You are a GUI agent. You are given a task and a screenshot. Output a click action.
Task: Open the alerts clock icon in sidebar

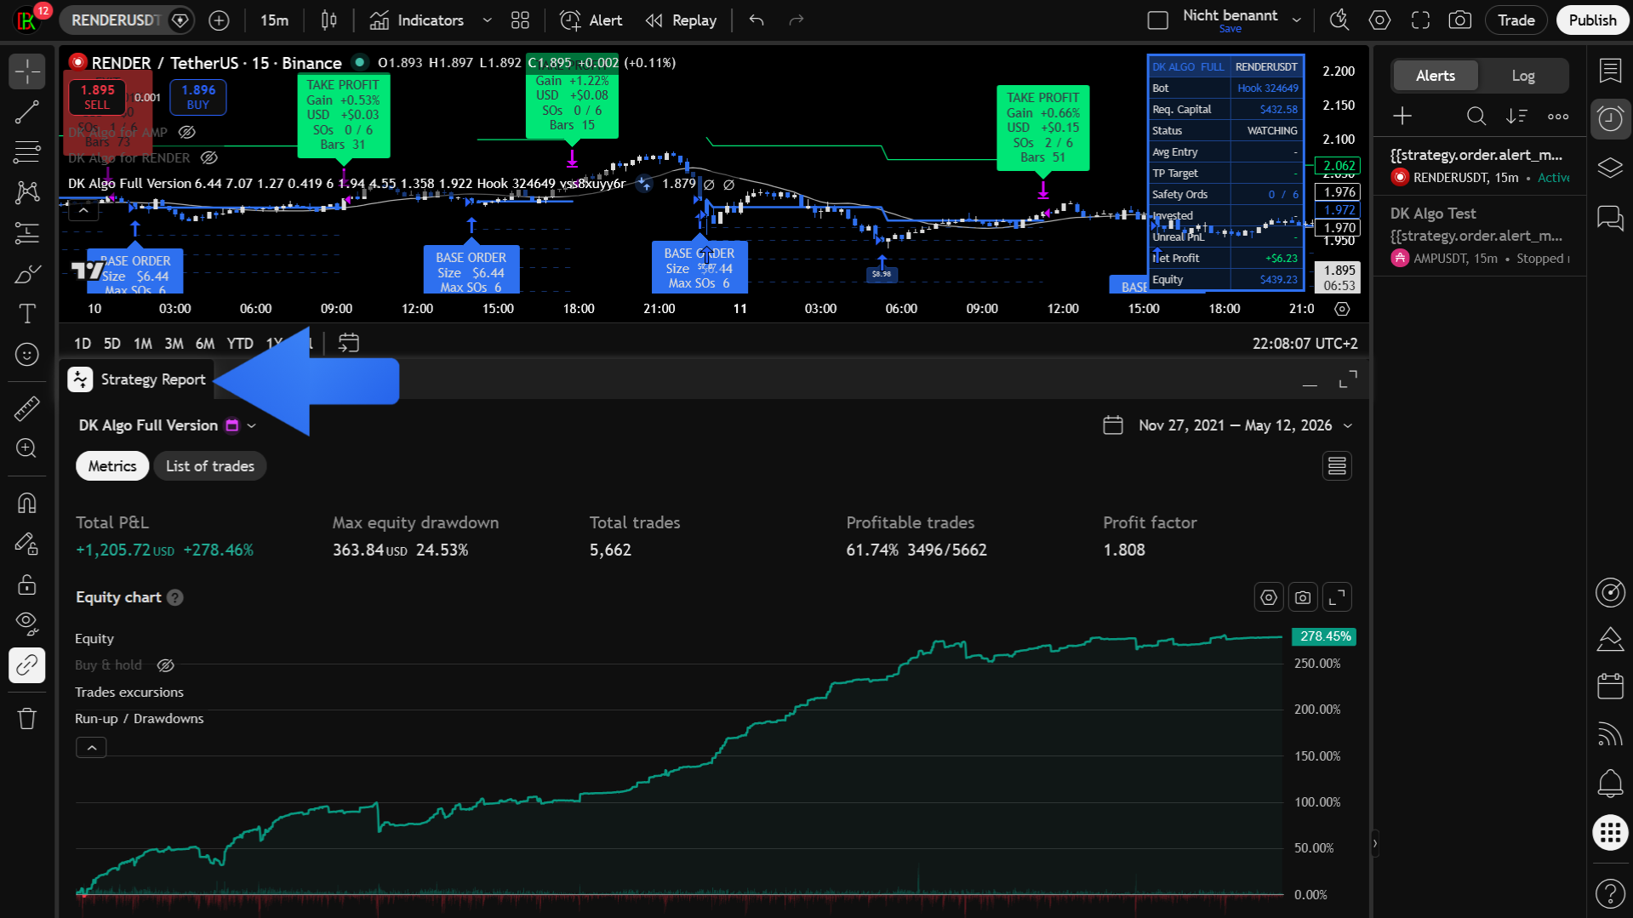(x=1610, y=119)
